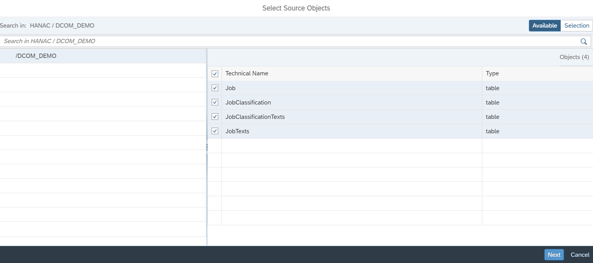593x263 pixels.
Task: Click the Technical Name column header
Action: pos(246,73)
